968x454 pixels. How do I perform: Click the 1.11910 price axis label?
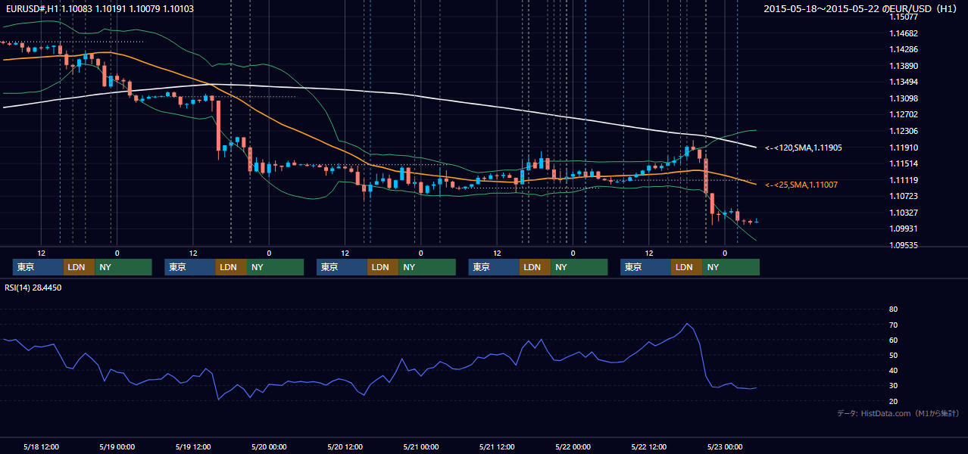tap(903, 148)
